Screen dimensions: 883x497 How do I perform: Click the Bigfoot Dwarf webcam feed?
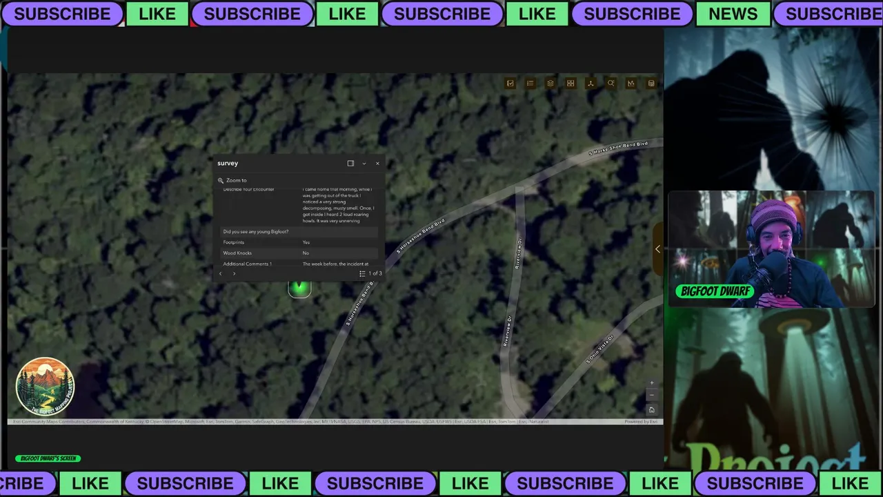(x=771, y=248)
